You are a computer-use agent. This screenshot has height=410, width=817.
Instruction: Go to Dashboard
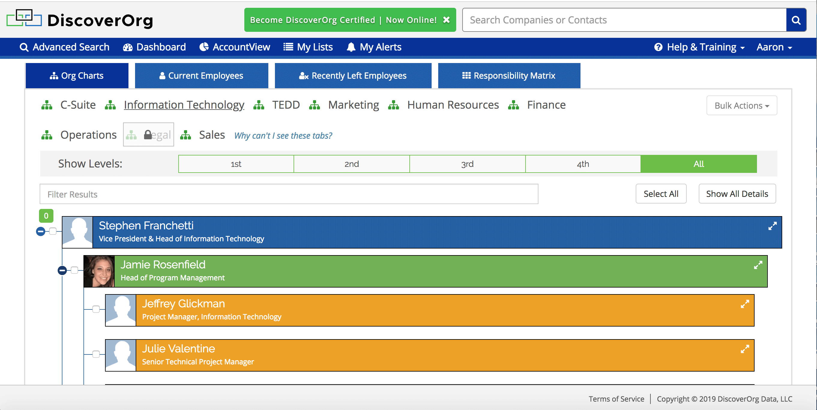pos(155,47)
